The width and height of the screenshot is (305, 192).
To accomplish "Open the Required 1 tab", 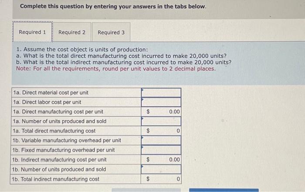I will [33, 32].
